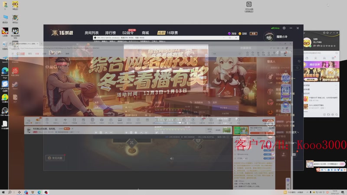Open the contacts person tab in chat app
This screenshot has height=195, width=347.
(x=315, y=58)
